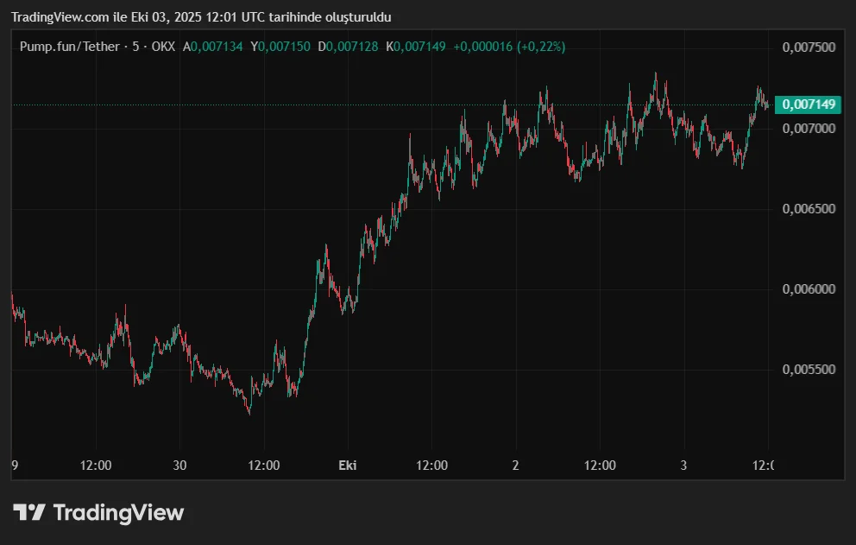Viewport: 856px width, 545px height.
Task: Select the 0,006000 price axis label
Action: [809, 289]
